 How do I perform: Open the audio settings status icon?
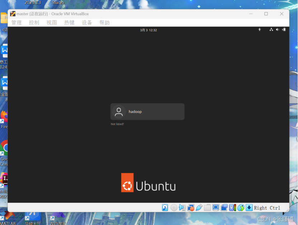(182, 207)
